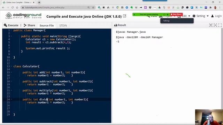Click the Dropbox extension icon
This screenshot has height=125, width=223.
[x=150, y=8]
